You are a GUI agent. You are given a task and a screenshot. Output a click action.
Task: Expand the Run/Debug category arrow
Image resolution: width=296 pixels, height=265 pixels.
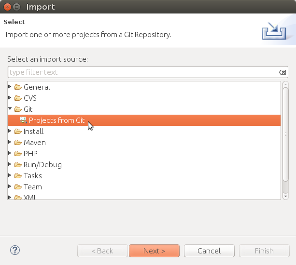click(x=10, y=164)
